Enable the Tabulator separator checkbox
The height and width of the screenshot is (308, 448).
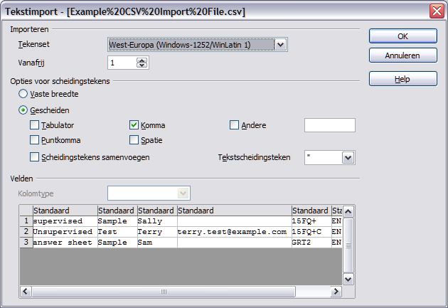coord(34,125)
